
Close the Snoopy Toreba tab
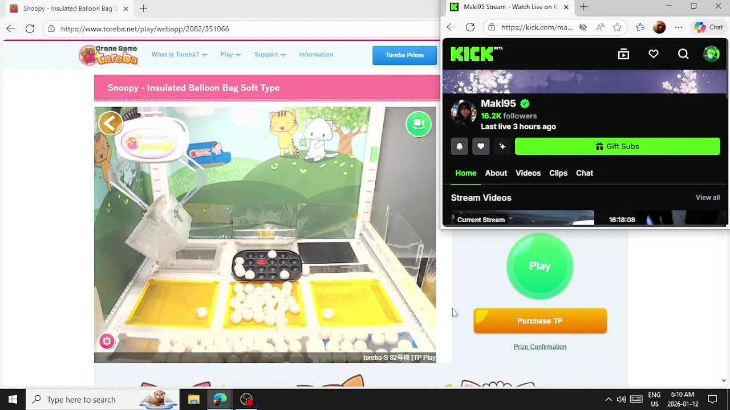click(x=125, y=9)
